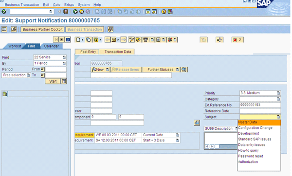
Task: Click the trash Delete icon beside Start
Action: (64, 81)
